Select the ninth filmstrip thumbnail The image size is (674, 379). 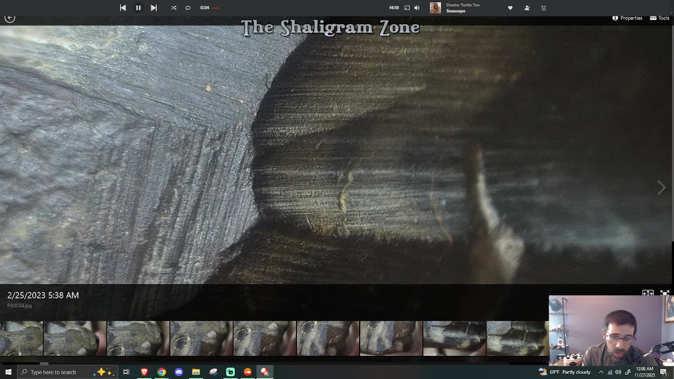point(517,338)
